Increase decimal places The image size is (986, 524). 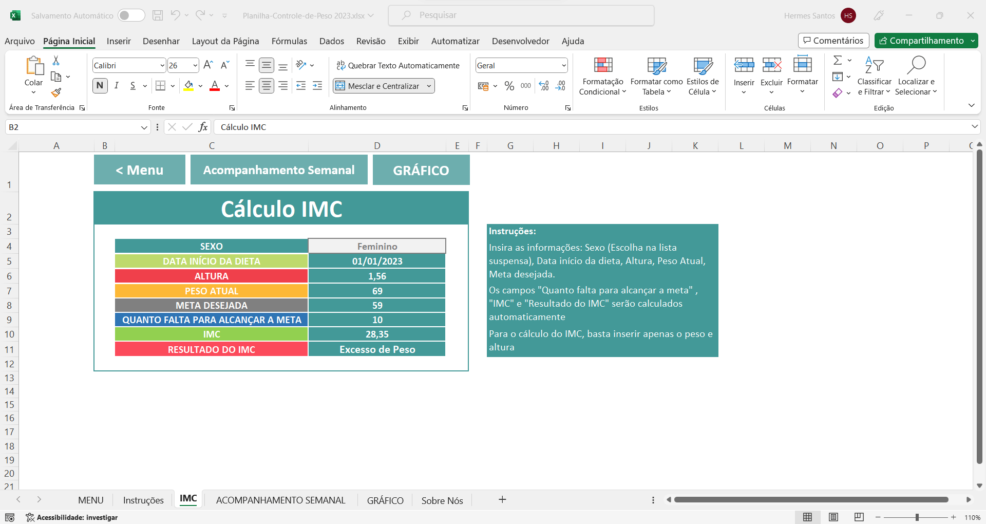pyautogui.click(x=544, y=86)
